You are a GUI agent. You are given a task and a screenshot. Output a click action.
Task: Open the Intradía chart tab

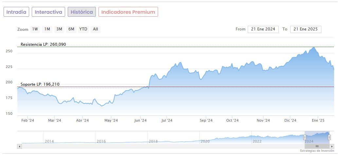16,12
